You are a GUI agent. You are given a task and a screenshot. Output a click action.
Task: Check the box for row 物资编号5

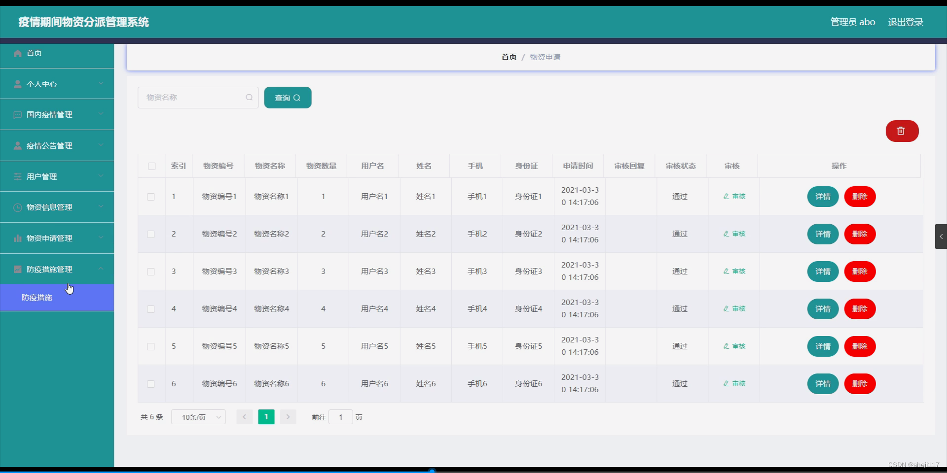click(x=151, y=346)
